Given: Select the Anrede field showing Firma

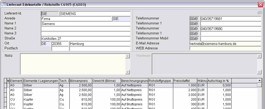Looking at the screenshot, I should tap(76, 19).
